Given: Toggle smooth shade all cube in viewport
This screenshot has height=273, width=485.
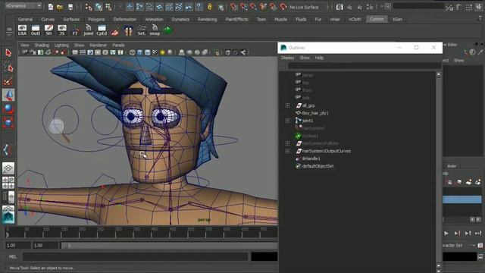Looking at the screenshot, I should click(x=140, y=52).
